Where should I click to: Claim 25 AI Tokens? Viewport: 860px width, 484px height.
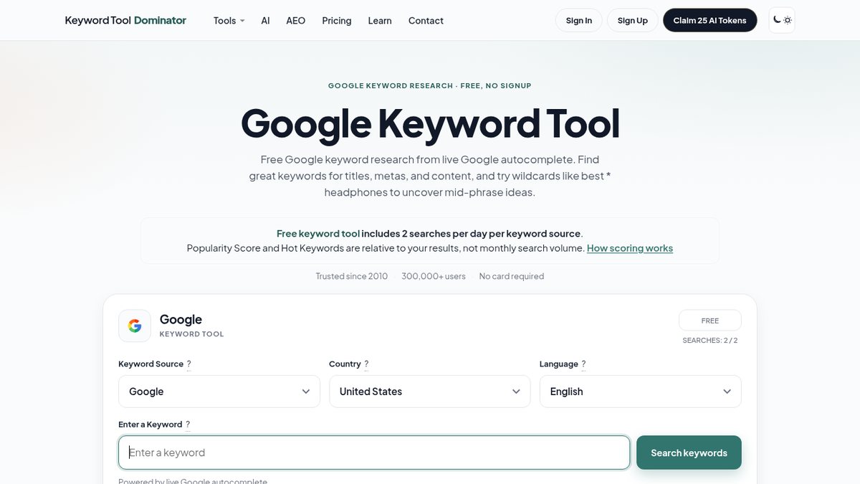pyautogui.click(x=709, y=20)
